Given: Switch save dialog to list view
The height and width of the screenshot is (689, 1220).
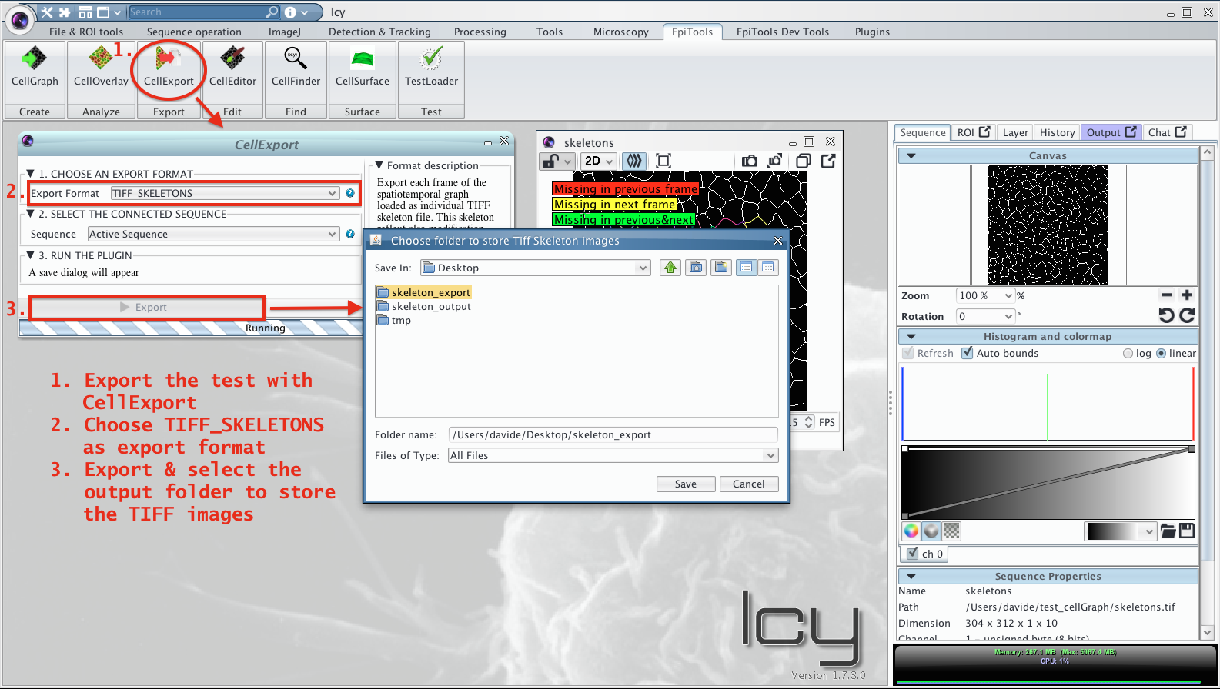Looking at the screenshot, I should click(x=747, y=268).
